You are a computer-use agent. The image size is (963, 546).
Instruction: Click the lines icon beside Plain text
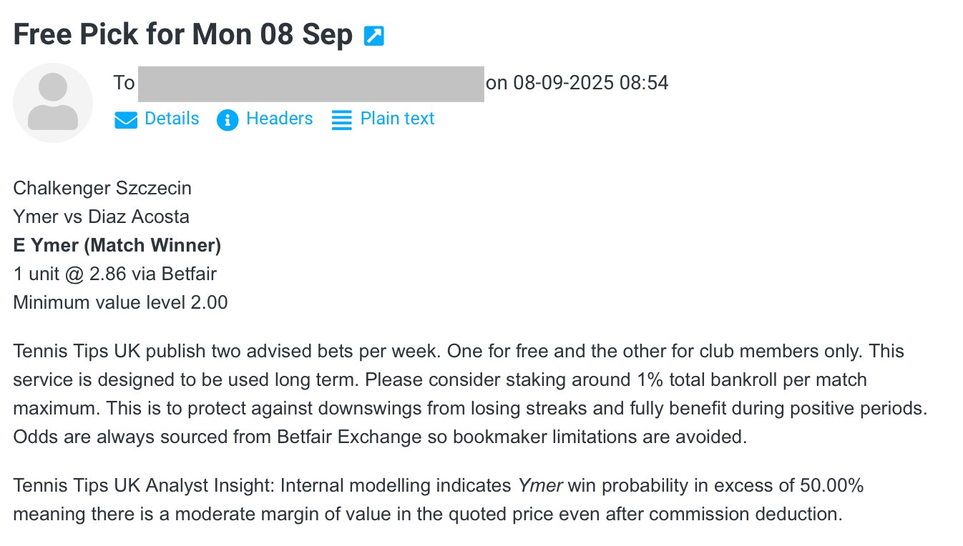click(x=342, y=120)
